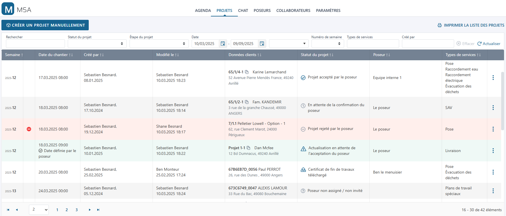Expand Étape du projet filter dropdown

click(159, 44)
